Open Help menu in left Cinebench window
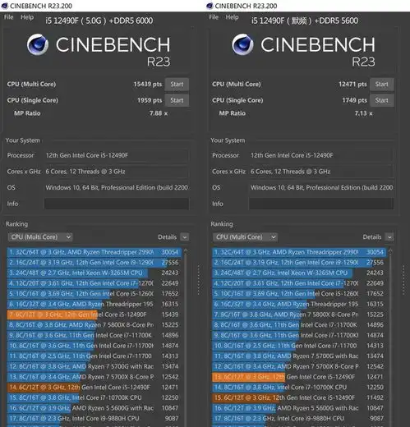 (x=27, y=17)
